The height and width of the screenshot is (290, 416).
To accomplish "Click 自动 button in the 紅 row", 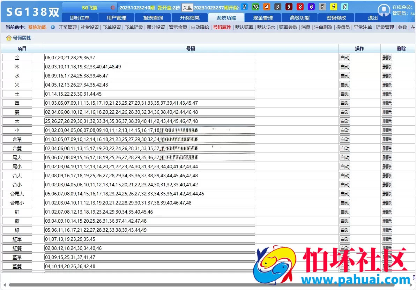I will [x=345, y=212].
